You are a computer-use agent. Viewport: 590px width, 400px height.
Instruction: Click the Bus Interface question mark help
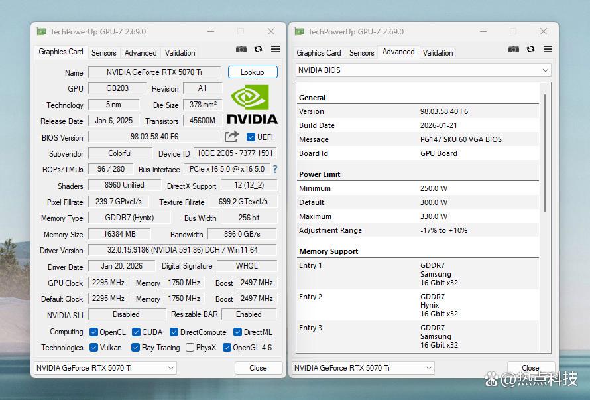[275, 169]
